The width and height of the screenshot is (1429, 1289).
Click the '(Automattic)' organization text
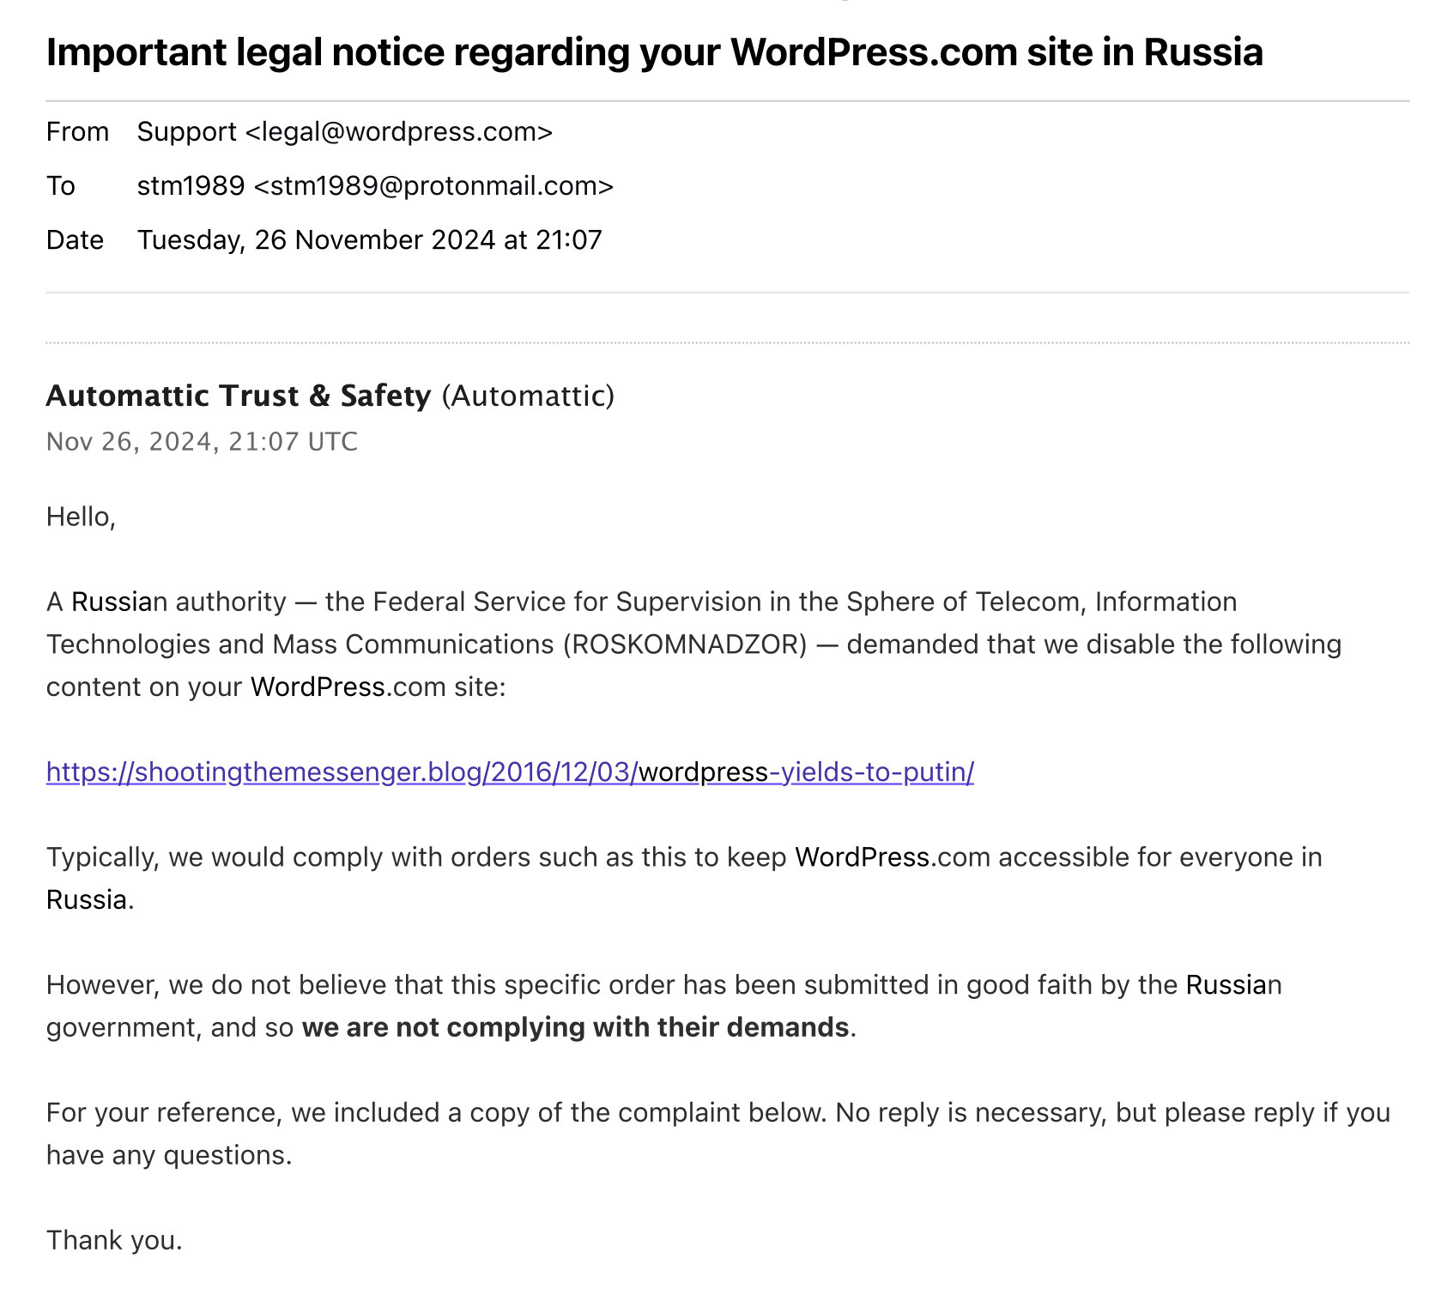[528, 396]
